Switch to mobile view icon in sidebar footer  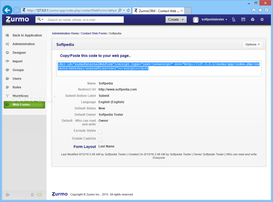pyautogui.click(x=32, y=195)
